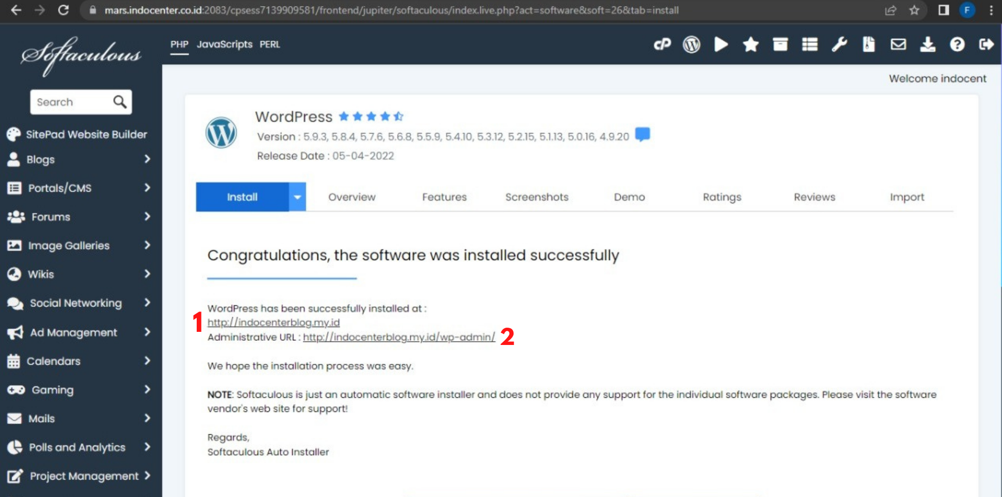Viewport: 1002px width, 497px height.
Task: Open the star Ratings toolbar icon
Action: pos(751,45)
